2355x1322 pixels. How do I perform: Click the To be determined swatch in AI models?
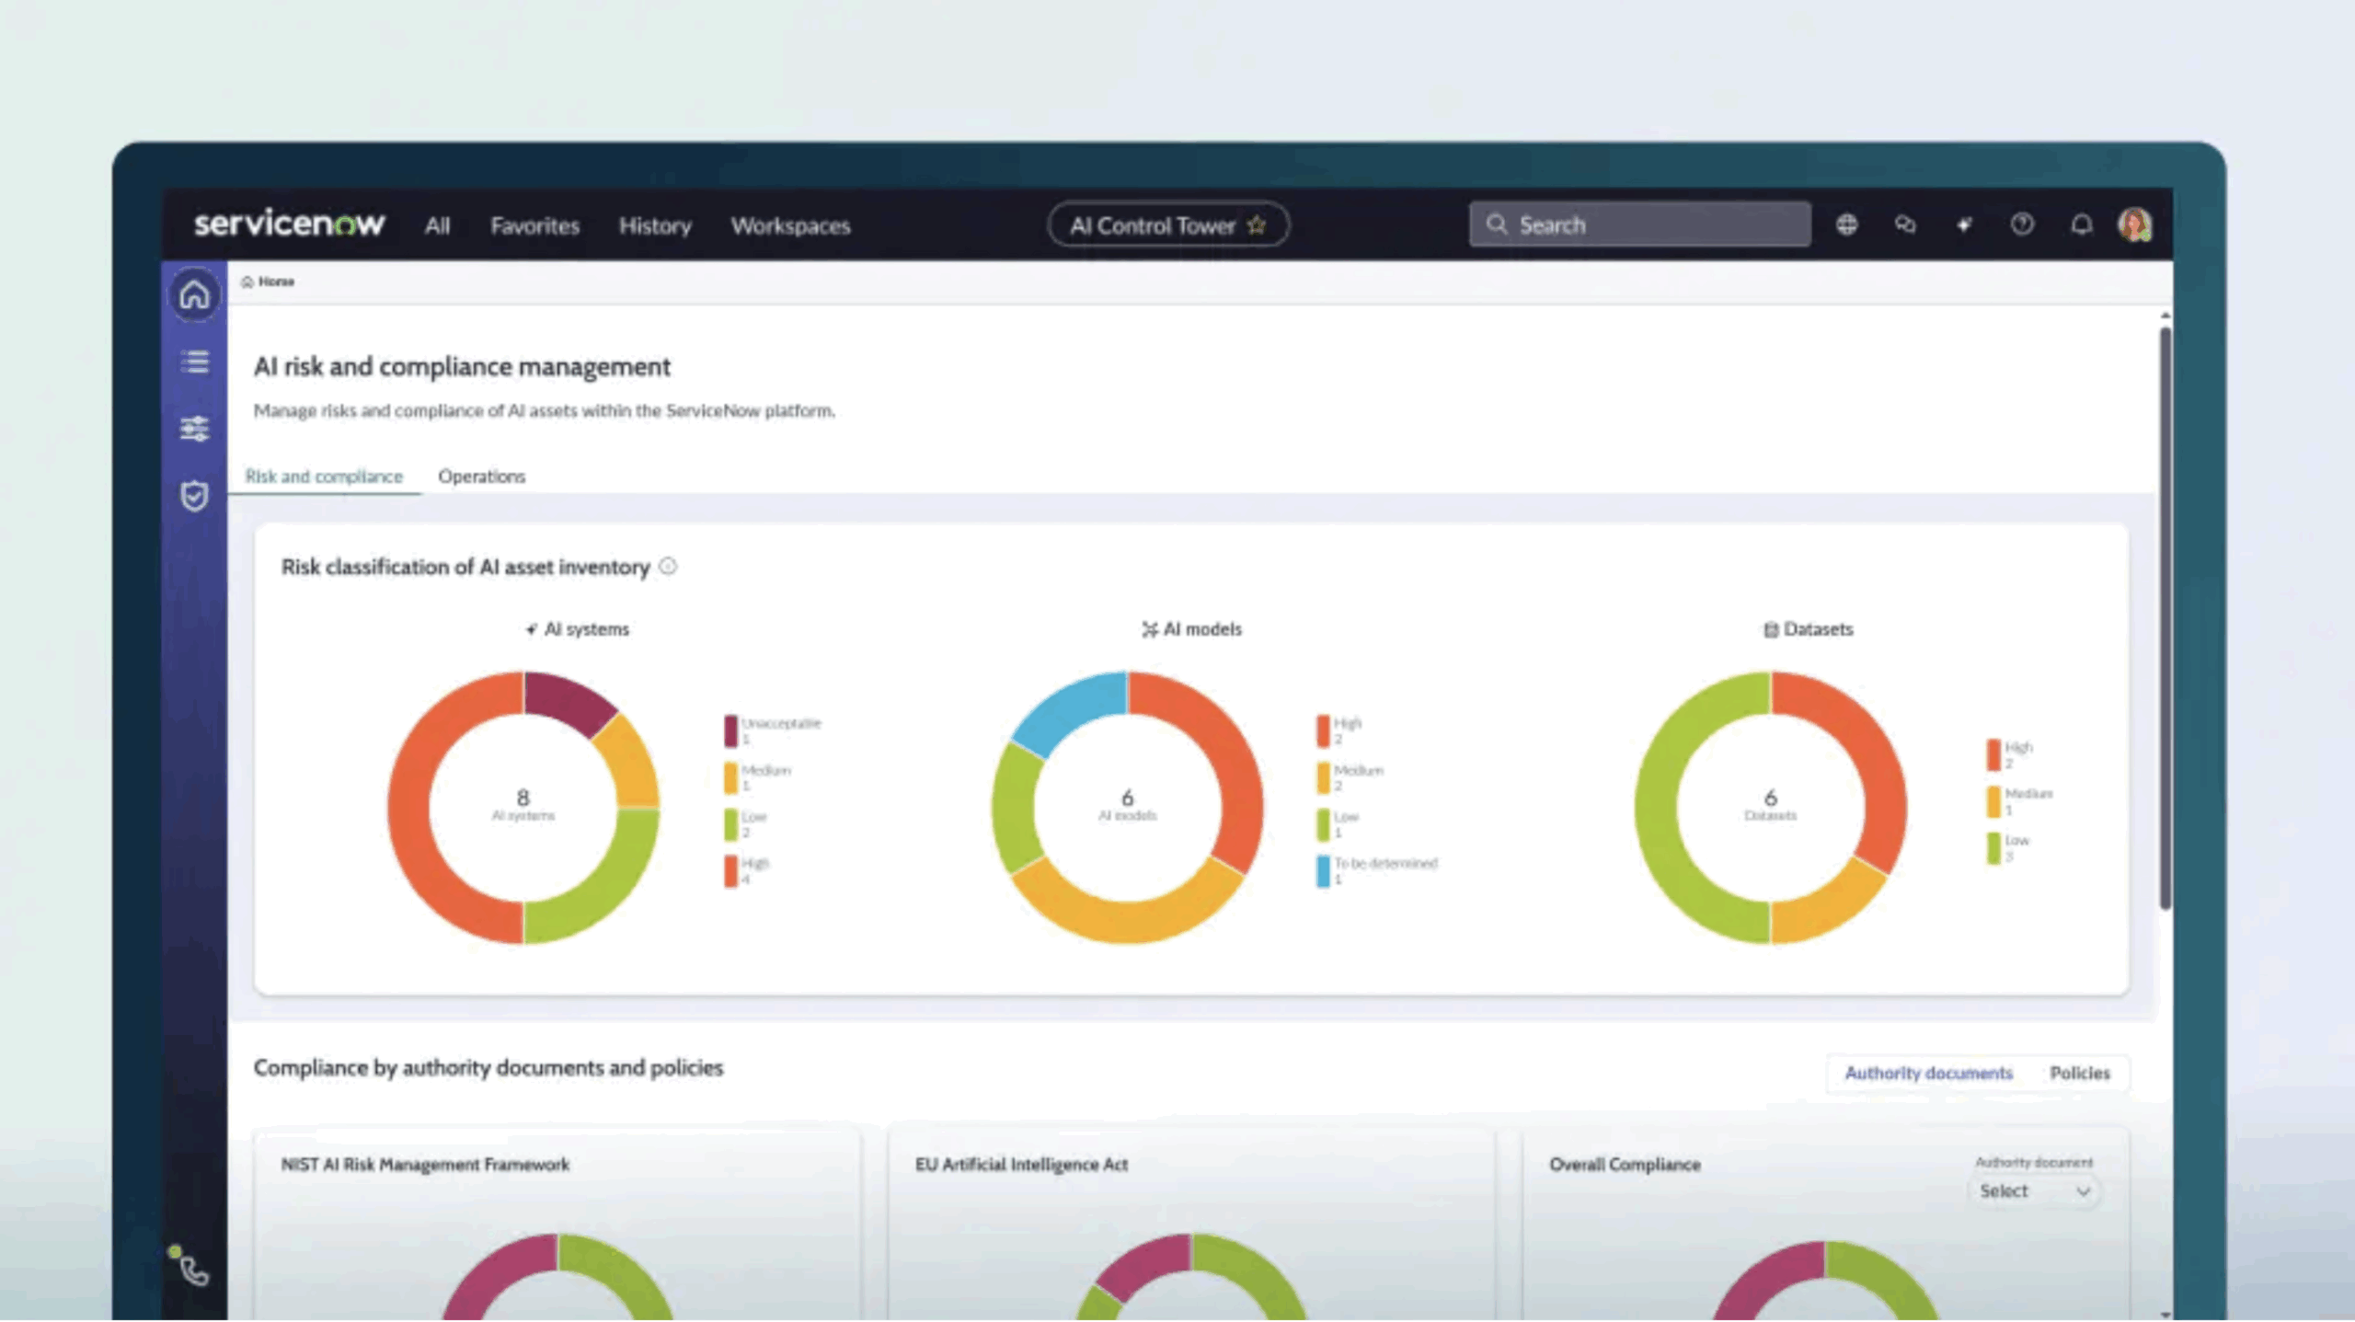tap(1323, 871)
